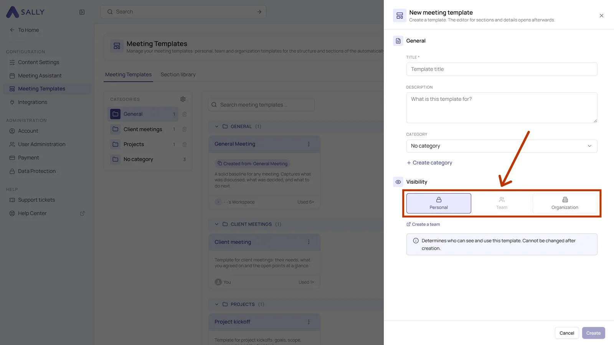
Task: Click the Meeting Templates page header icon
Action: pos(117,46)
